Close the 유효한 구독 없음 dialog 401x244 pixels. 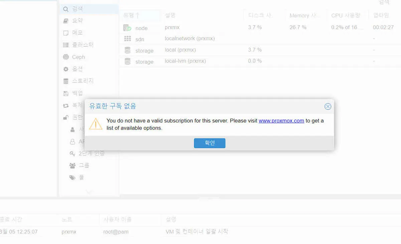(328, 106)
